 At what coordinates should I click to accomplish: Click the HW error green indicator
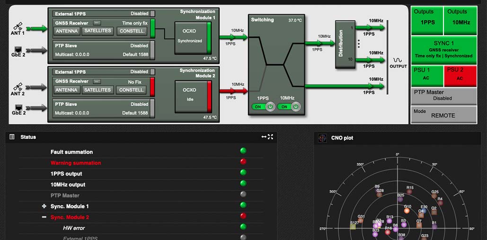click(243, 227)
